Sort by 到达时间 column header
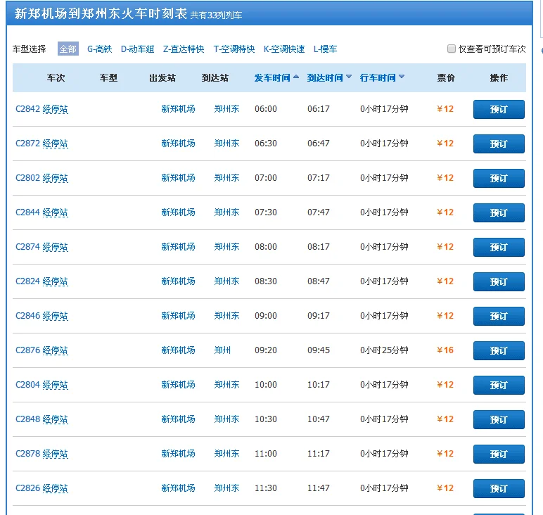 329,78
